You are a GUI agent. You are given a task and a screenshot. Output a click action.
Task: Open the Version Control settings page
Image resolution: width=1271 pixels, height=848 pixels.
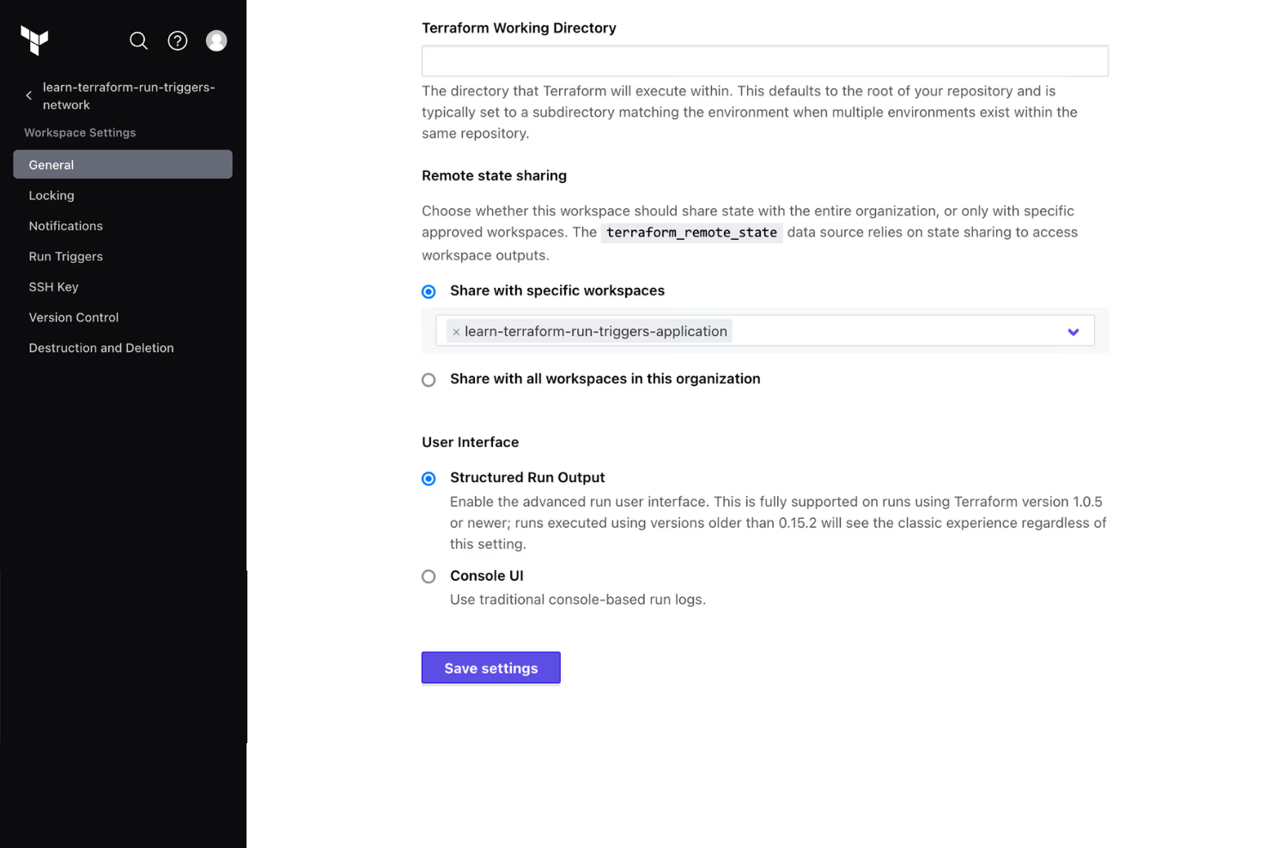point(74,317)
